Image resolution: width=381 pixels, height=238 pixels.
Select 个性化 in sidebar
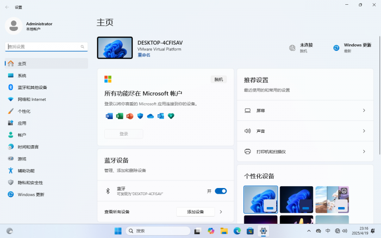(46, 111)
